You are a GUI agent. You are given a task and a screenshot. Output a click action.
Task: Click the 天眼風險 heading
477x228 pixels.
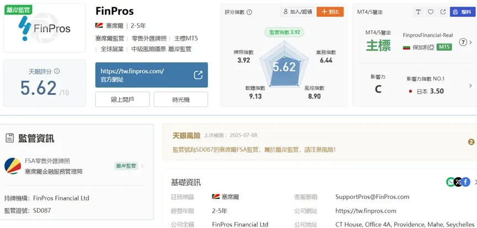click(x=186, y=135)
